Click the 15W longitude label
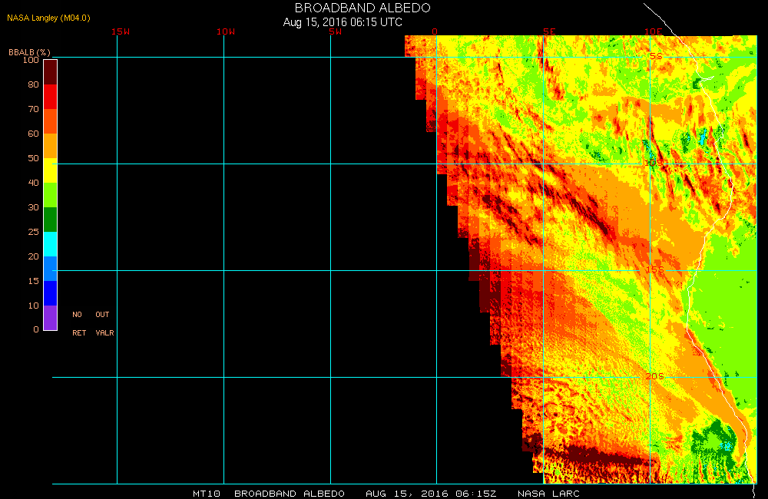This screenshot has height=499, width=768. tap(121, 31)
